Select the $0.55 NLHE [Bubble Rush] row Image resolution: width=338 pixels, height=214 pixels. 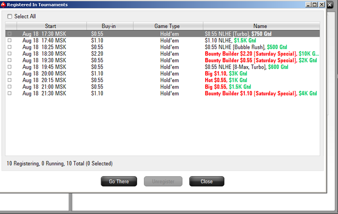point(163,47)
